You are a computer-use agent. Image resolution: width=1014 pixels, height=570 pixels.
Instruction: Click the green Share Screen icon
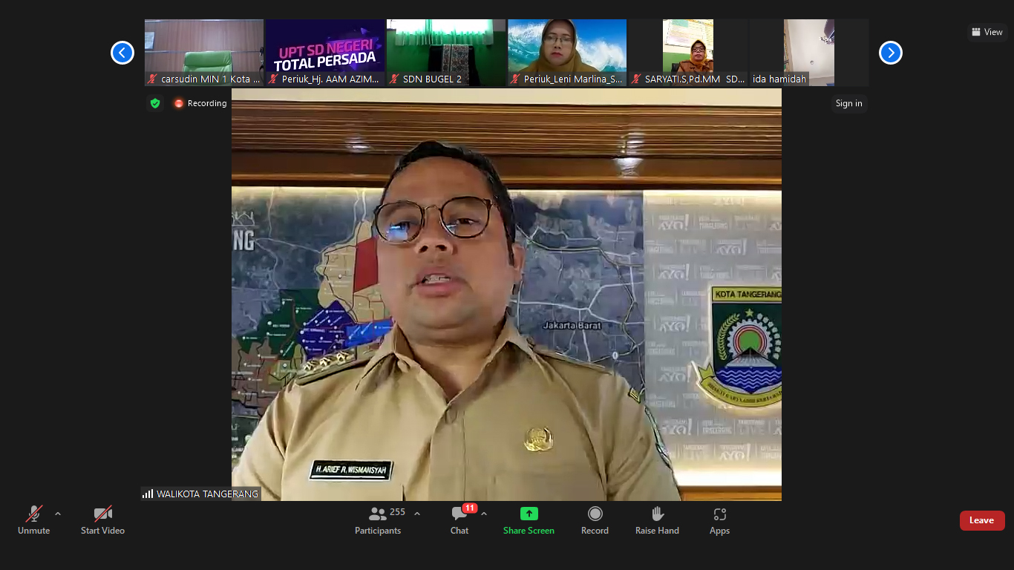[x=529, y=514]
